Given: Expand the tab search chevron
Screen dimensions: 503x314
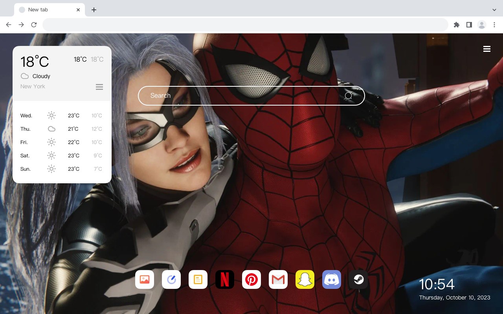Looking at the screenshot, I should tap(494, 10).
